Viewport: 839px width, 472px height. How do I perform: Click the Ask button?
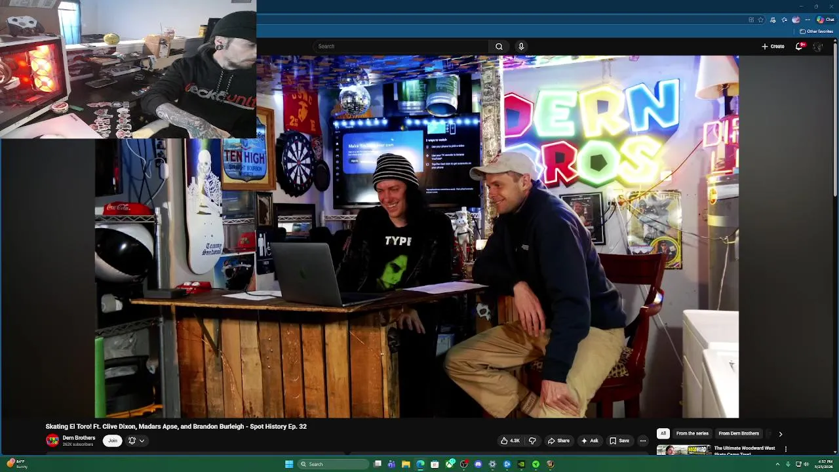click(x=589, y=441)
